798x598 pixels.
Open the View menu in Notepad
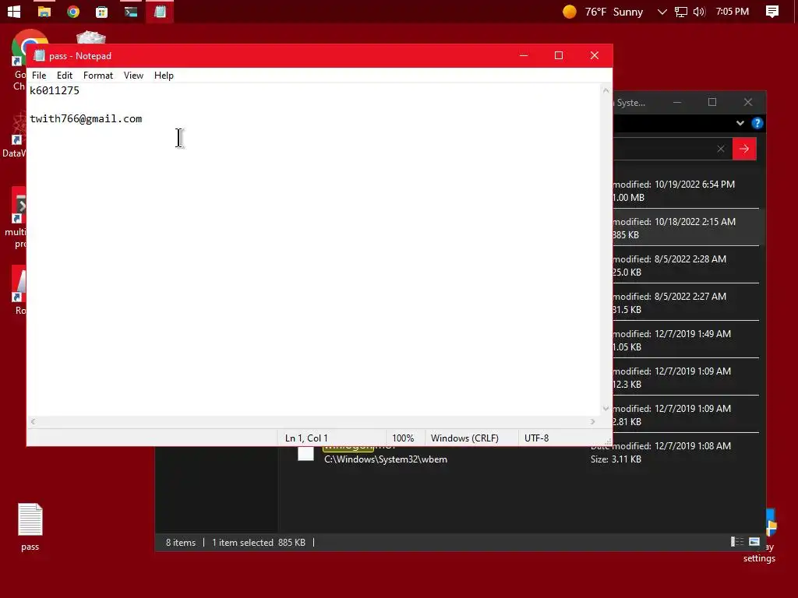[133, 76]
